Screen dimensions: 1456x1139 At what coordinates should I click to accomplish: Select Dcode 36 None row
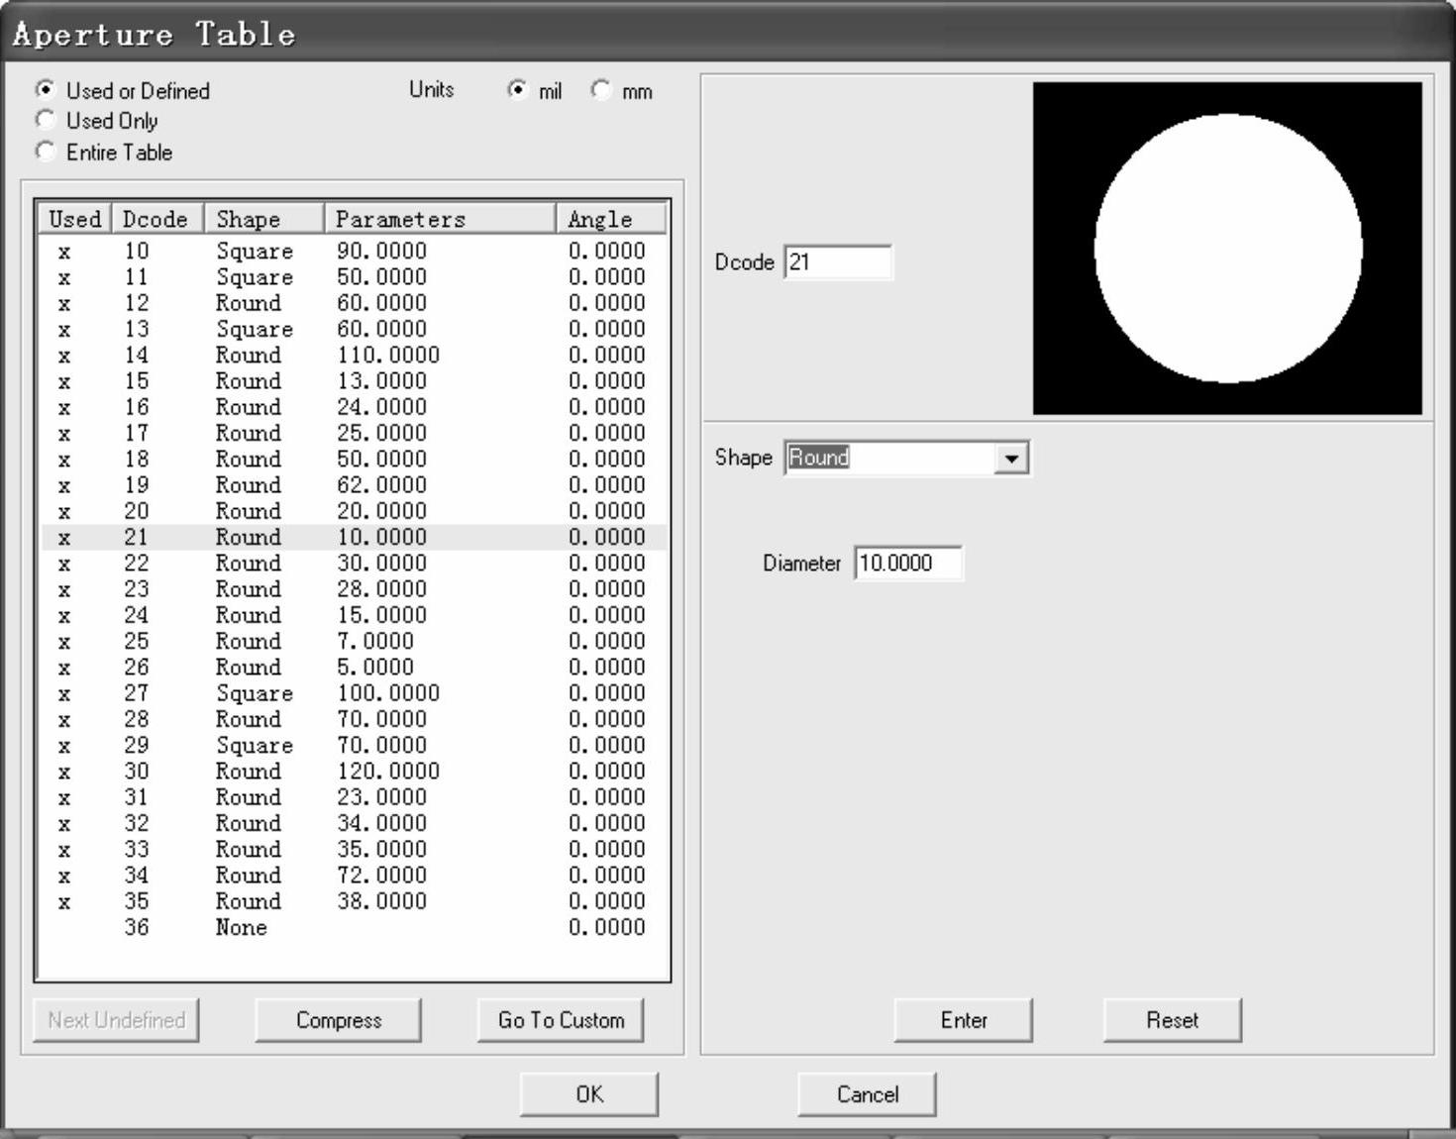354,927
